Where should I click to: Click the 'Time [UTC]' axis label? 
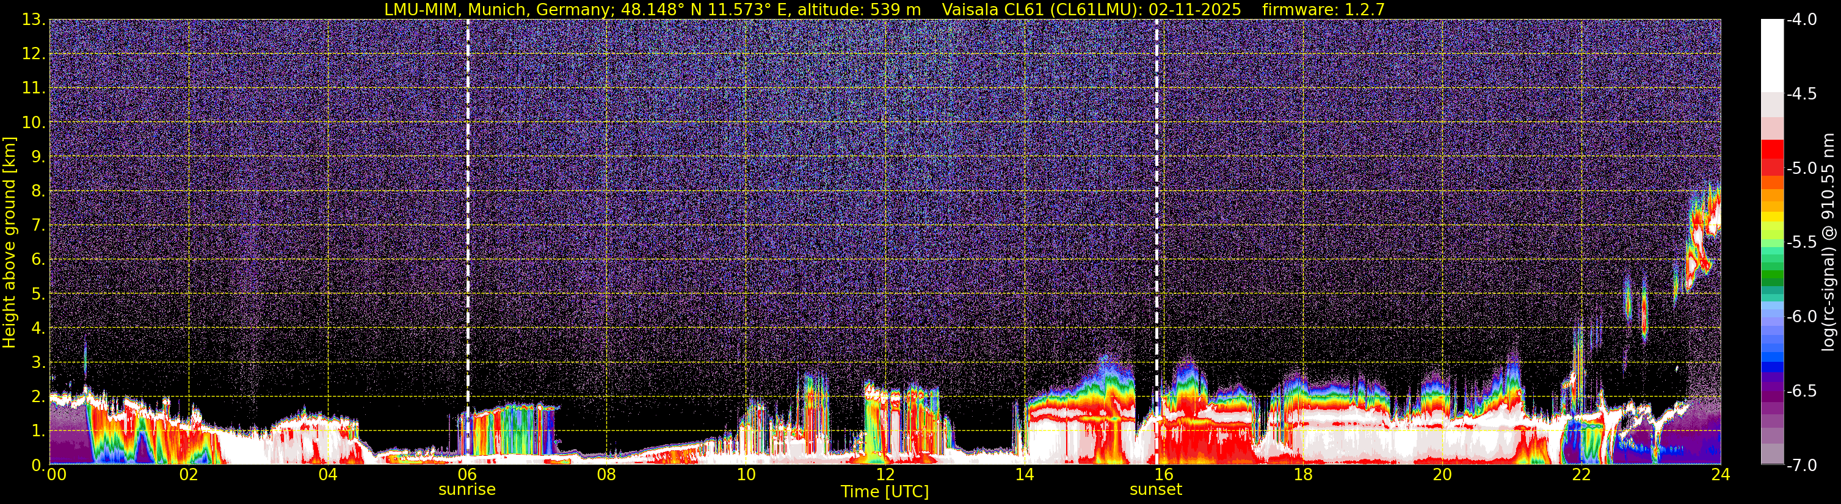[x=885, y=492]
